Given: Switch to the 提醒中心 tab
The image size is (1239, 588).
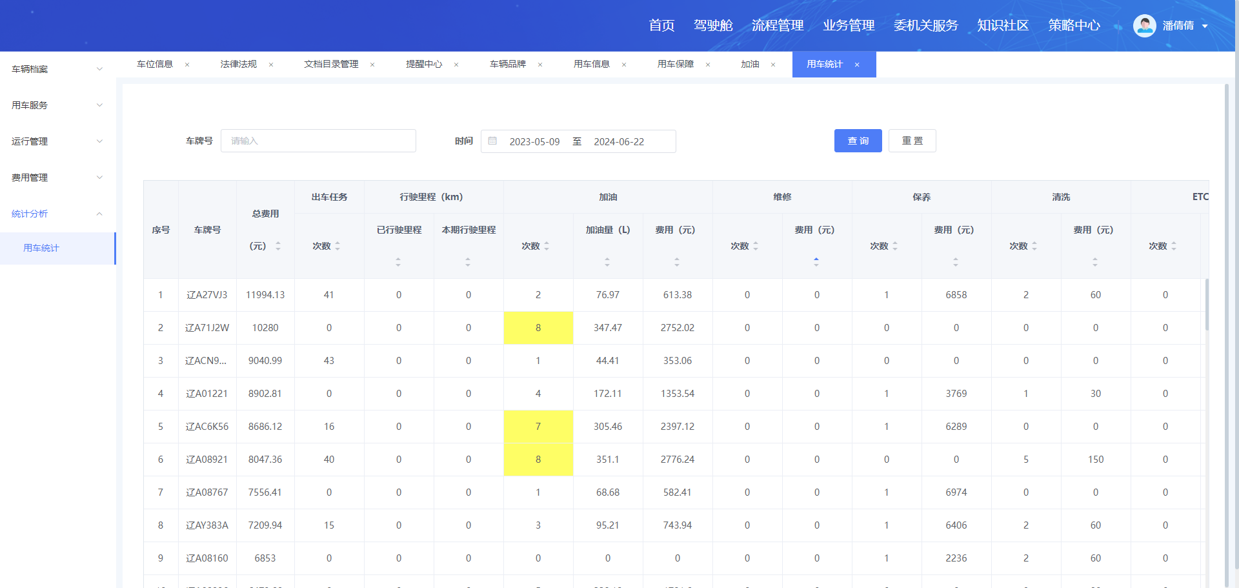Looking at the screenshot, I should (424, 65).
